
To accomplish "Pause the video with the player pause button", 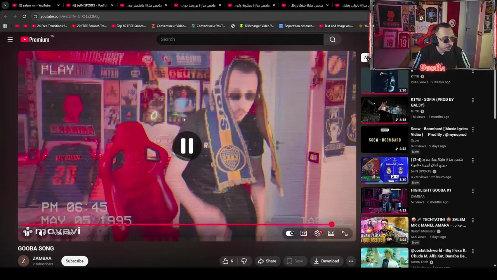I will (x=27, y=233).
